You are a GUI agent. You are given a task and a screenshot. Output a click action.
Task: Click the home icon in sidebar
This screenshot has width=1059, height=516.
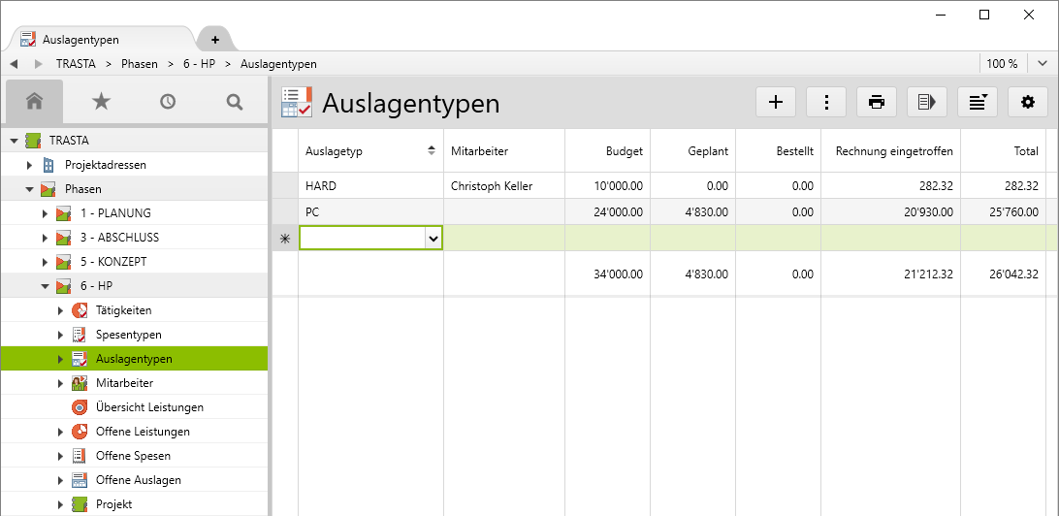(x=34, y=101)
